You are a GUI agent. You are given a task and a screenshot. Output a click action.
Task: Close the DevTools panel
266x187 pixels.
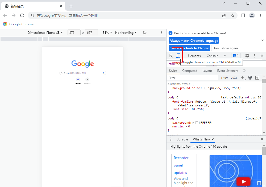[x=262, y=56]
